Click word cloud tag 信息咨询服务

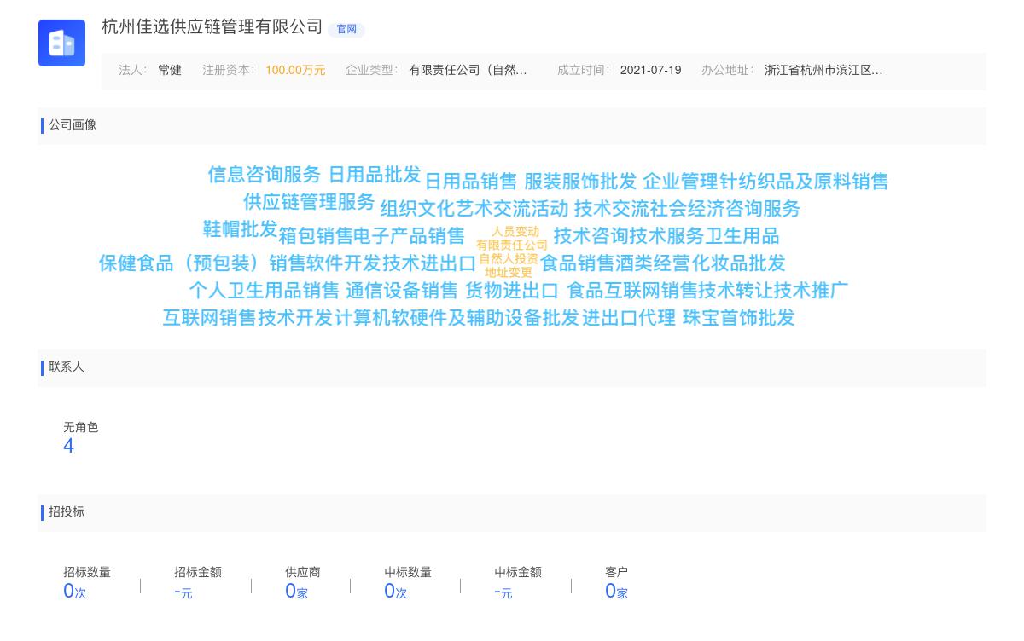(x=265, y=174)
